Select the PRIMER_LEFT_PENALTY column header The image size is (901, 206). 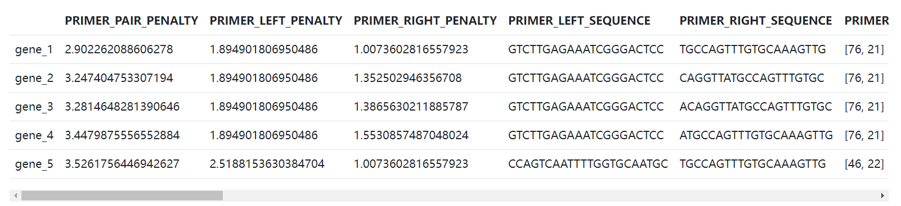pyautogui.click(x=276, y=21)
